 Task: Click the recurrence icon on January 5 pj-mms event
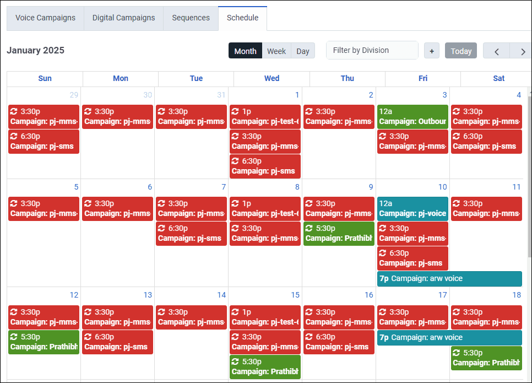coord(14,204)
